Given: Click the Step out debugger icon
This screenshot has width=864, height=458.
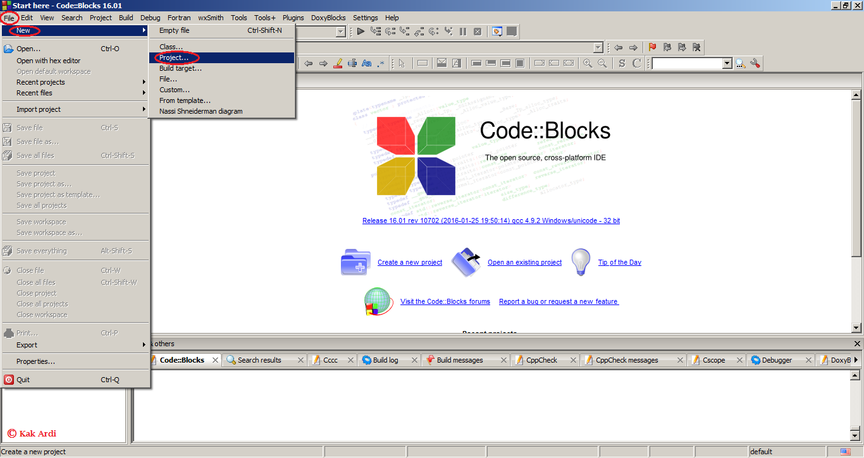Looking at the screenshot, I should pyautogui.click(x=419, y=30).
